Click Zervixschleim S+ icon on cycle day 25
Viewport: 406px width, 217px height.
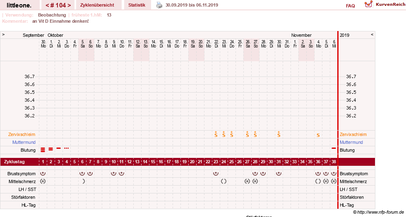coord(232,134)
